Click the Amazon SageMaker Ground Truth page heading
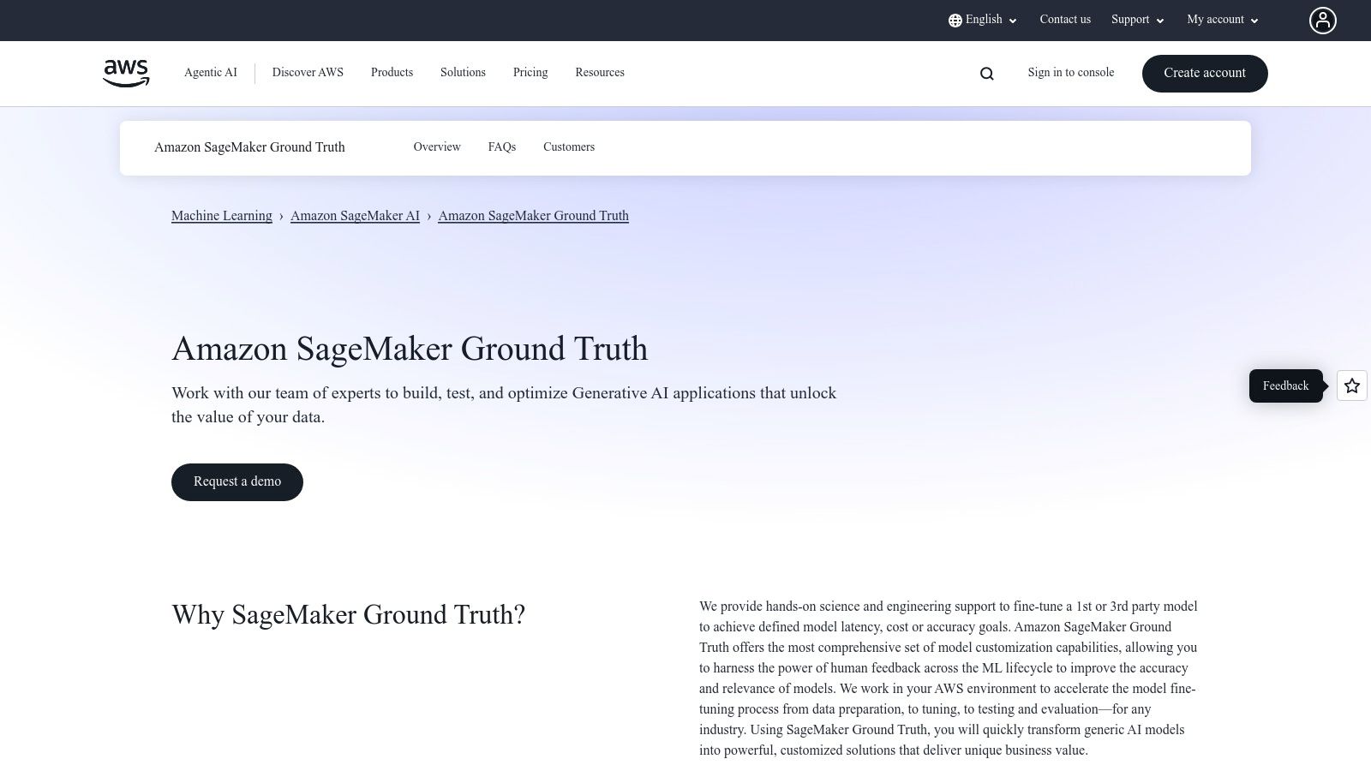The image size is (1371, 771). (410, 349)
